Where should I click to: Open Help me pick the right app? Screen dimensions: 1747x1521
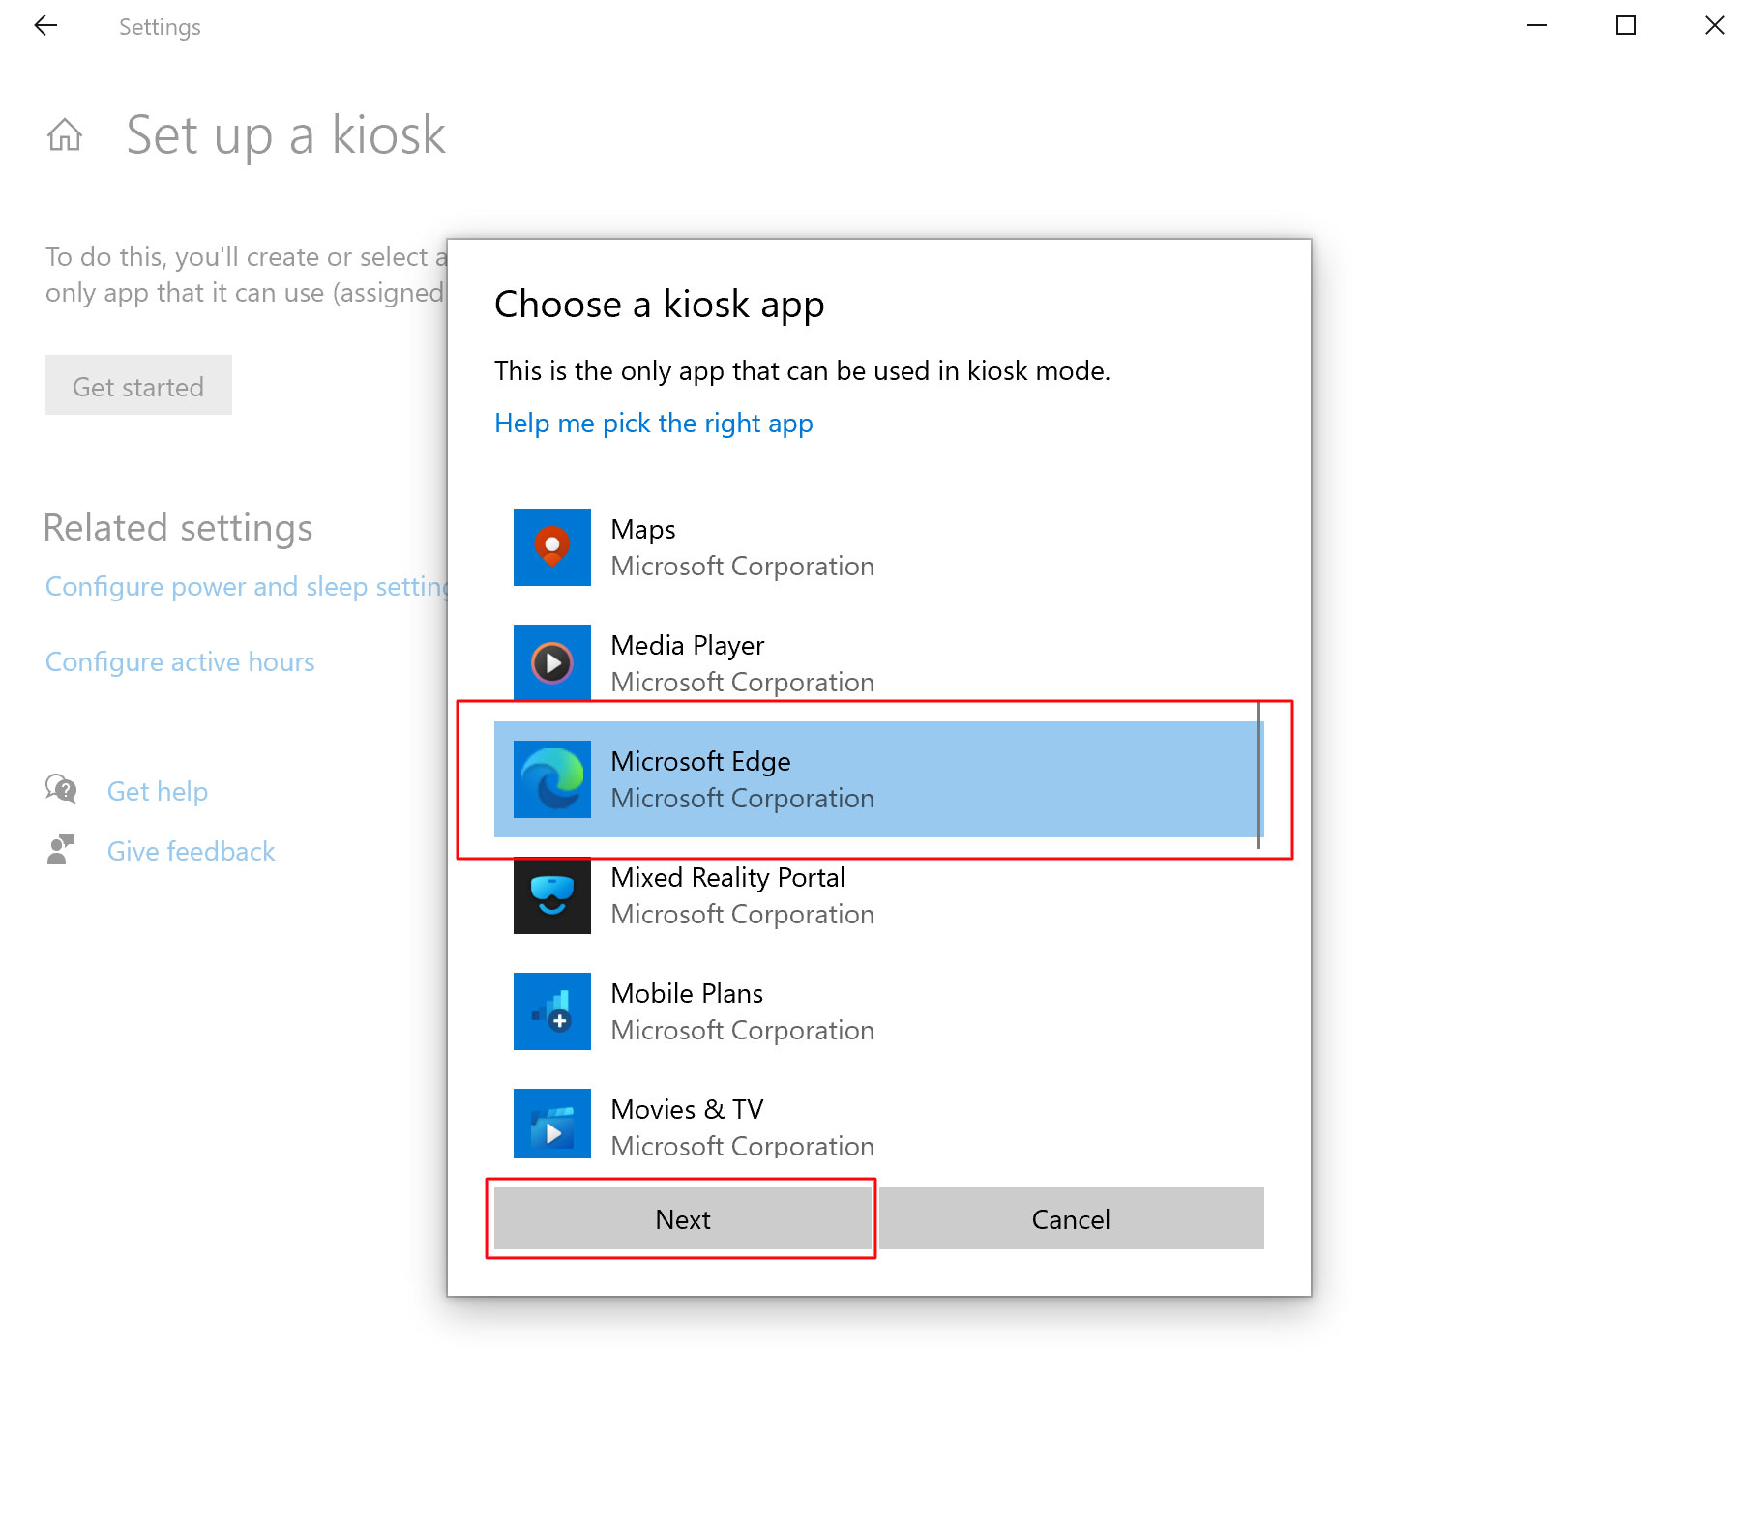[654, 424]
